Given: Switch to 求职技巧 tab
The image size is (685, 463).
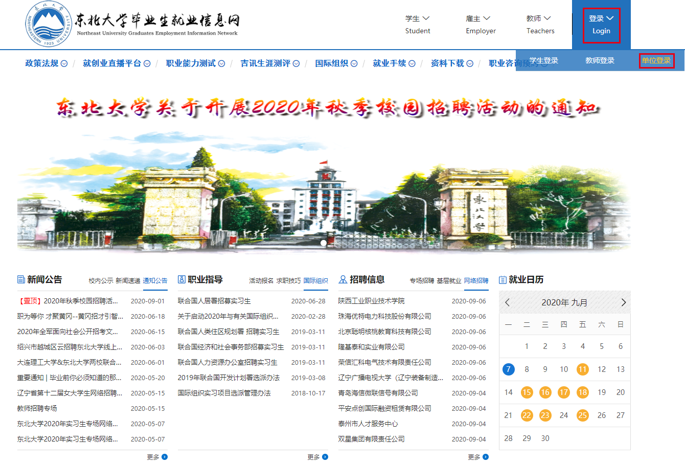Looking at the screenshot, I should coord(288,280).
